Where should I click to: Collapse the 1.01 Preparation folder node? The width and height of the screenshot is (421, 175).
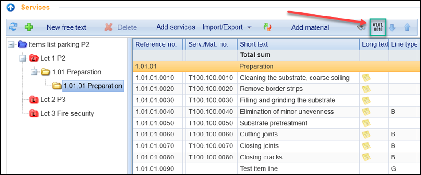(x=34, y=72)
